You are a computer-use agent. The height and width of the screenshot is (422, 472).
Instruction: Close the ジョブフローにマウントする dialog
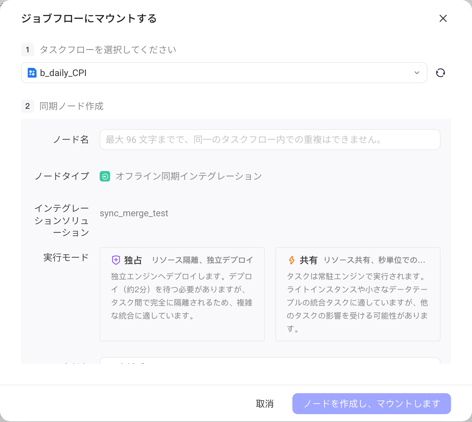(443, 18)
